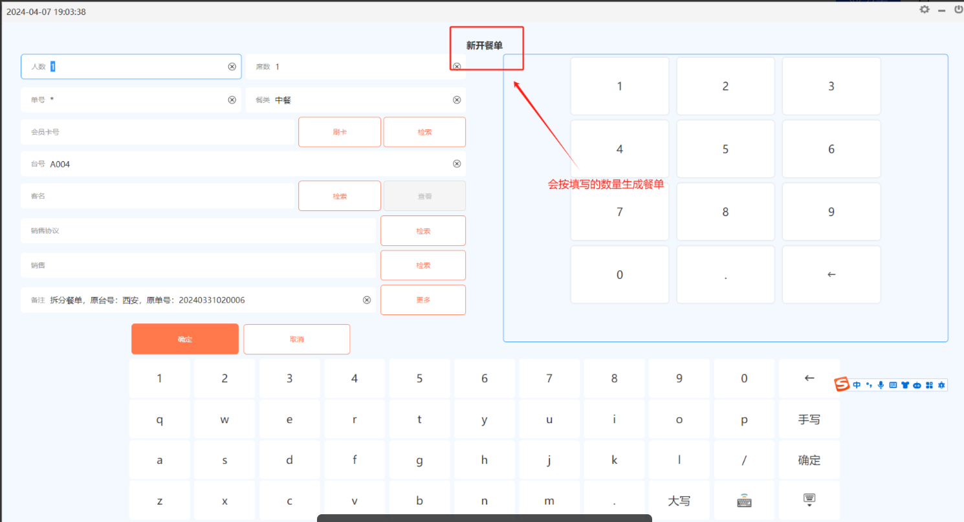Open Sogou skin shirt icon
This screenshot has width=964, height=522.
pos(905,385)
